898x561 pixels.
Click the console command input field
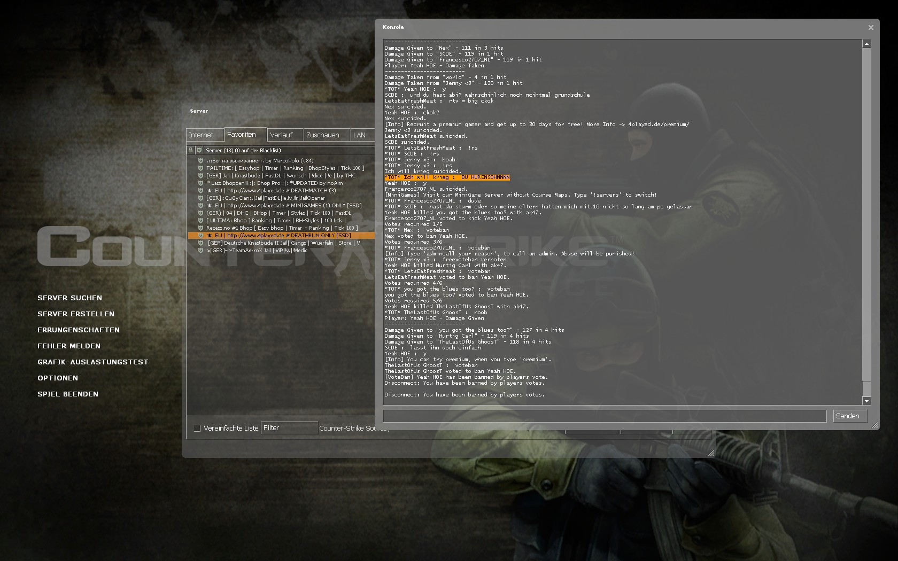605,416
